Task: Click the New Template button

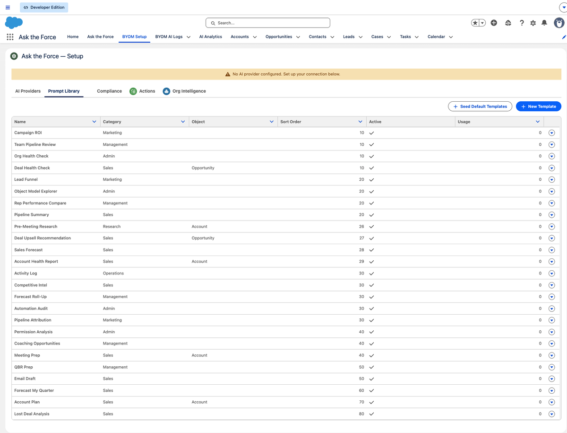Action: tap(539, 106)
